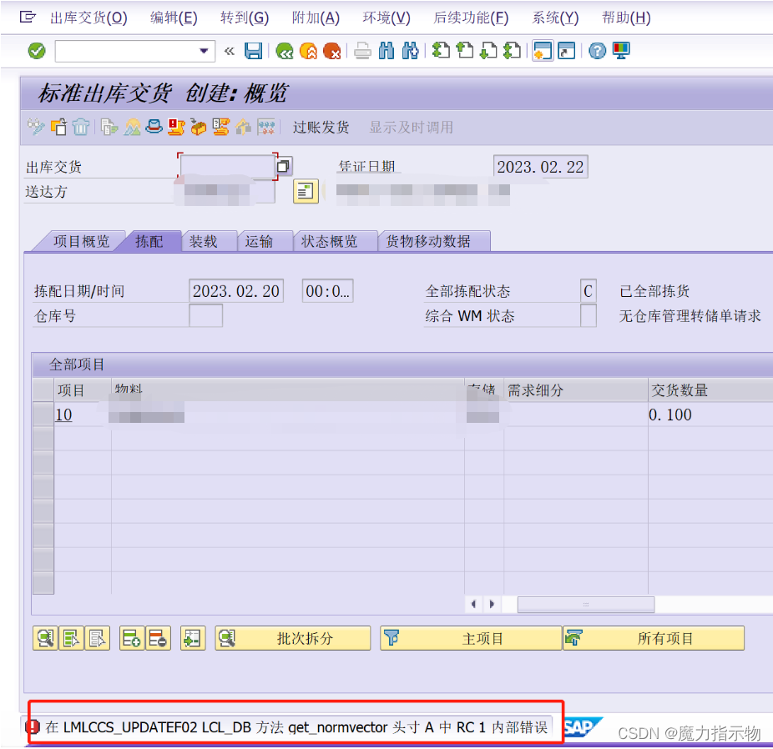Cancel the transaction with the red X icon

pyautogui.click(x=332, y=51)
